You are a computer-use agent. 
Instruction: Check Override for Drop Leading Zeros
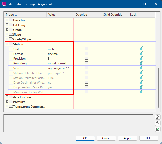pyautogui.click(x=87, y=87)
